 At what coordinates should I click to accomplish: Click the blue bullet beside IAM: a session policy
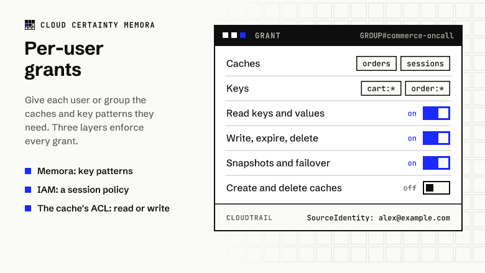click(x=28, y=190)
